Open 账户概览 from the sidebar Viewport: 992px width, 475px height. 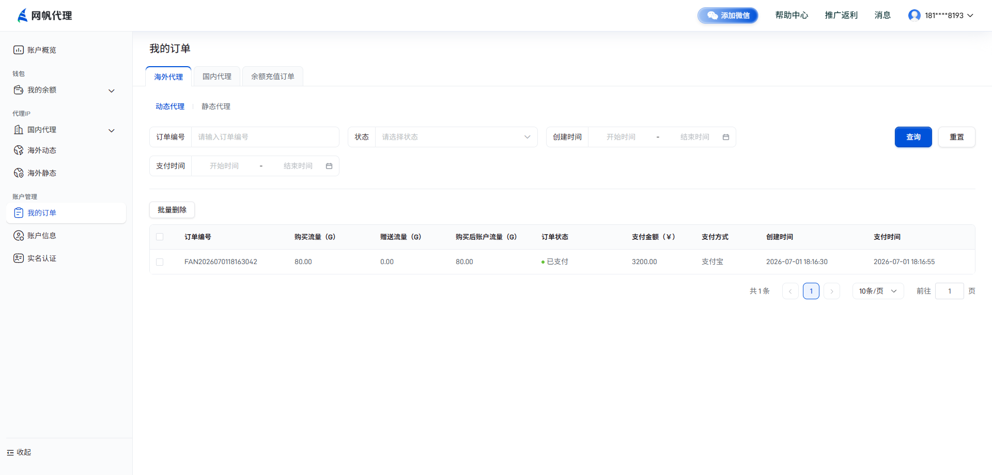tap(41, 50)
